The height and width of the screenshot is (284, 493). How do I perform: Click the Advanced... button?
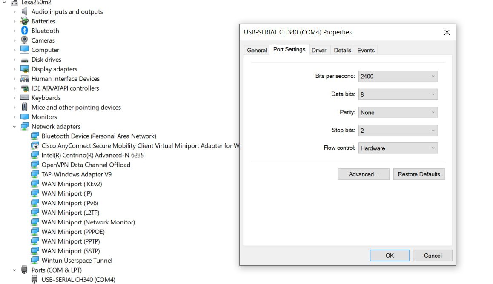pyautogui.click(x=364, y=174)
